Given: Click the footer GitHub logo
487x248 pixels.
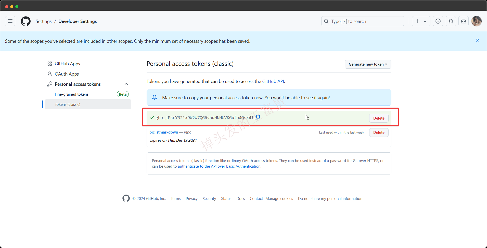Looking at the screenshot, I should (x=126, y=198).
